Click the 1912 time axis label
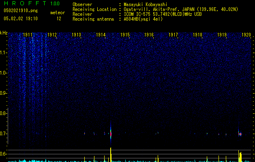255x162 pixels. 52,35
